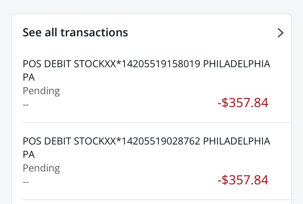Click the STOCKXX*14205519028762 merchant reference
The image size is (303, 204).
pos(137,141)
